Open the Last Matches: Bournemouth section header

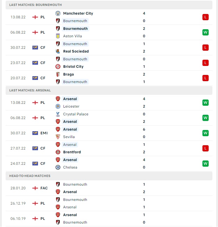[x=109, y=5]
